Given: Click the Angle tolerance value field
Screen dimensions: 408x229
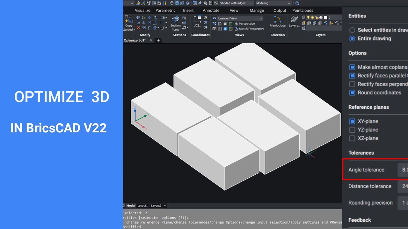Looking at the screenshot, I should click(403, 170).
